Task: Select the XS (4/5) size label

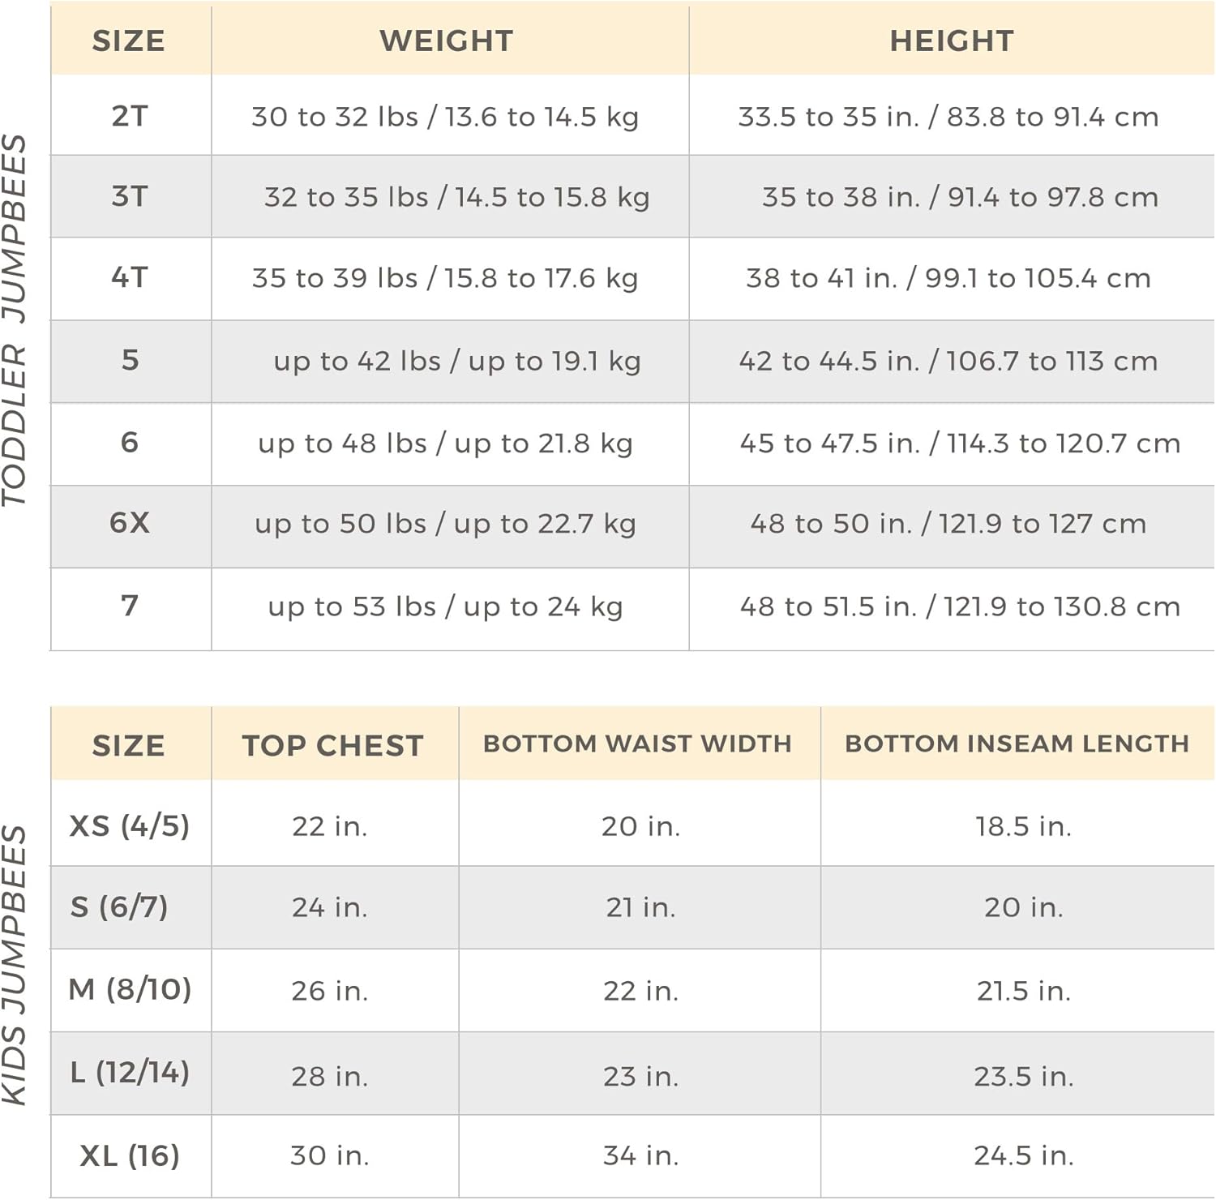Action: point(130,825)
